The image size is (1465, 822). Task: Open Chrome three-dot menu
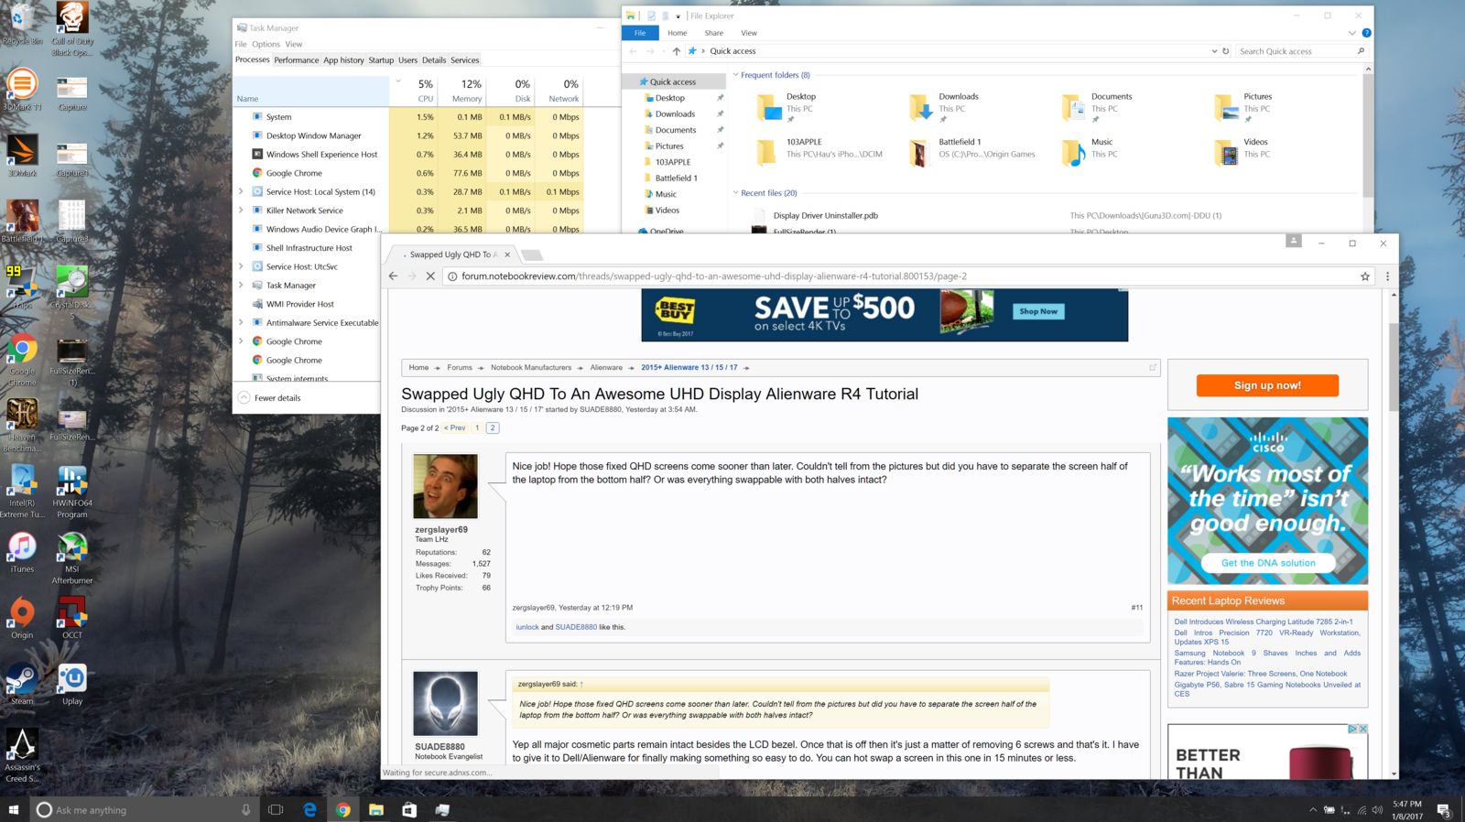pyautogui.click(x=1387, y=276)
